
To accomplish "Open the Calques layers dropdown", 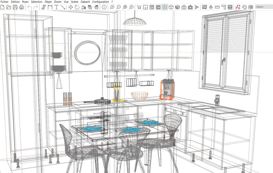I will coord(264,7).
